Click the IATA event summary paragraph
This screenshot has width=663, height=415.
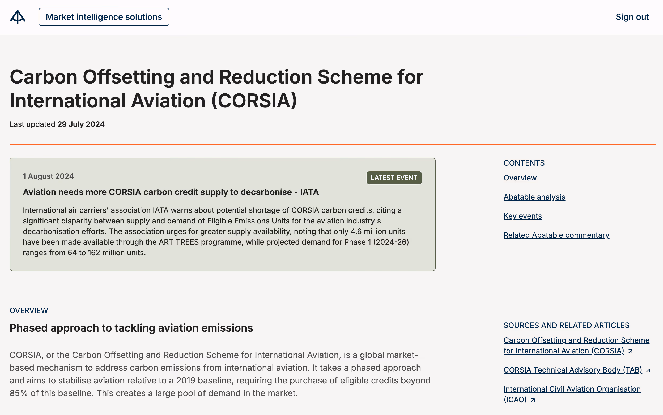pyautogui.click(x=216, y=231)
